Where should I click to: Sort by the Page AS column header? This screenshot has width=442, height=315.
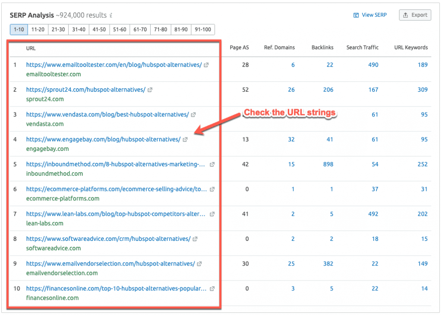click(x=239, y=47)
